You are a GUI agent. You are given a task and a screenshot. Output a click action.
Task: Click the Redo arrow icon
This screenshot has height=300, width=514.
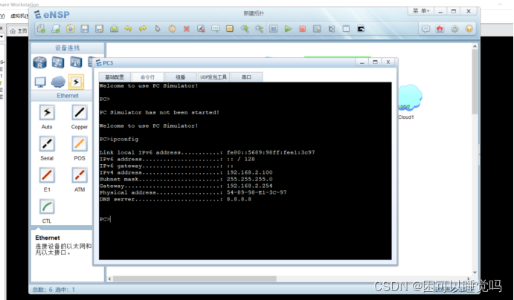(x=143, y=29)
